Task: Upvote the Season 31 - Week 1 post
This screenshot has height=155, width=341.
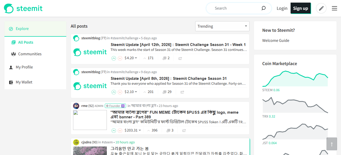Action: [x=114, y=58]
